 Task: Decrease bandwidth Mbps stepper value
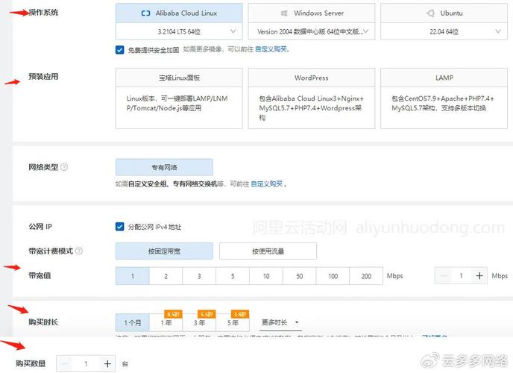444,275
